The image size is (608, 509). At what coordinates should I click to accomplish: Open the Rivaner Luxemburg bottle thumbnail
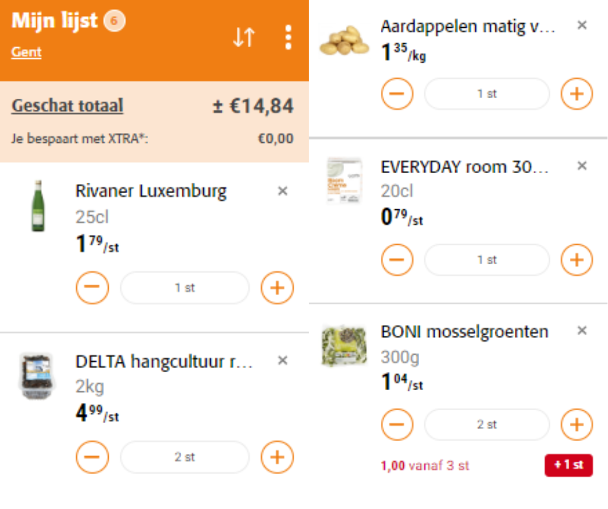pyautogui.click(x=38, y=206)
